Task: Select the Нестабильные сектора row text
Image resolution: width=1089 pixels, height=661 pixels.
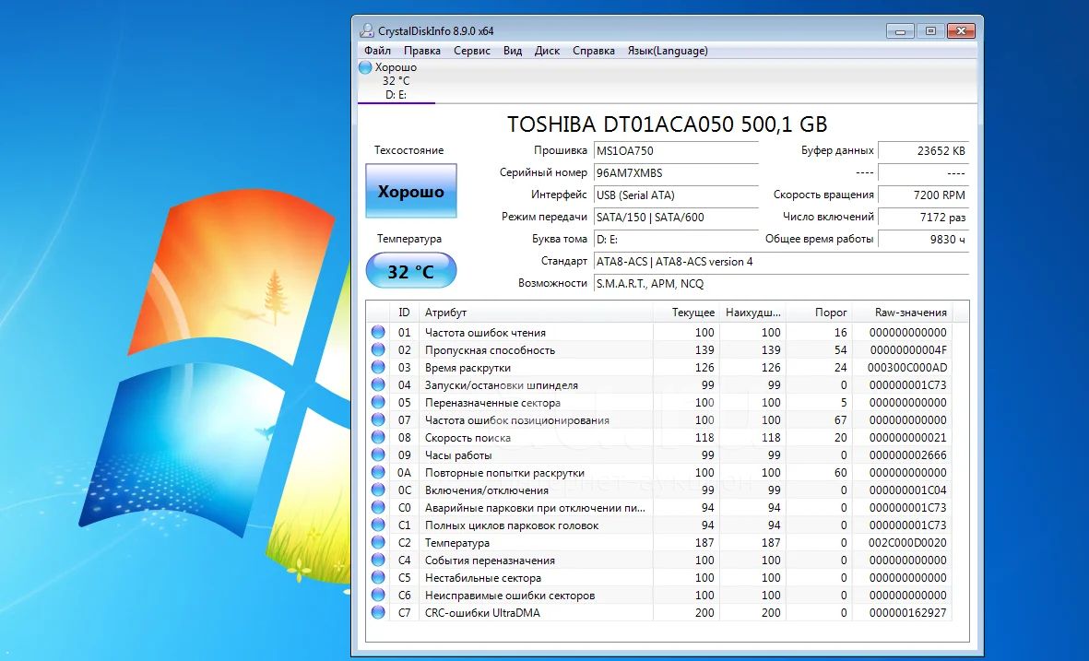Action: [482, 578]
